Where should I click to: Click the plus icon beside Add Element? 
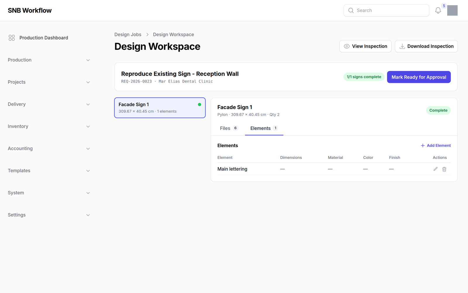click(x=423, y=146)
